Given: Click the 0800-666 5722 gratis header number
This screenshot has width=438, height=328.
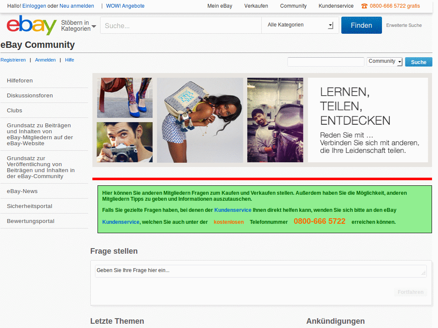Looking at the screenshot, I should tap(395, 6).
